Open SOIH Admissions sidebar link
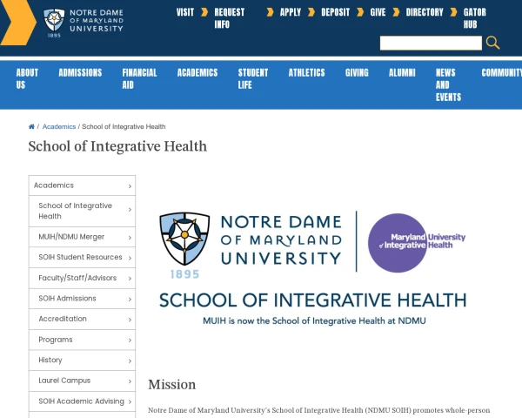 tap(82, 299)
